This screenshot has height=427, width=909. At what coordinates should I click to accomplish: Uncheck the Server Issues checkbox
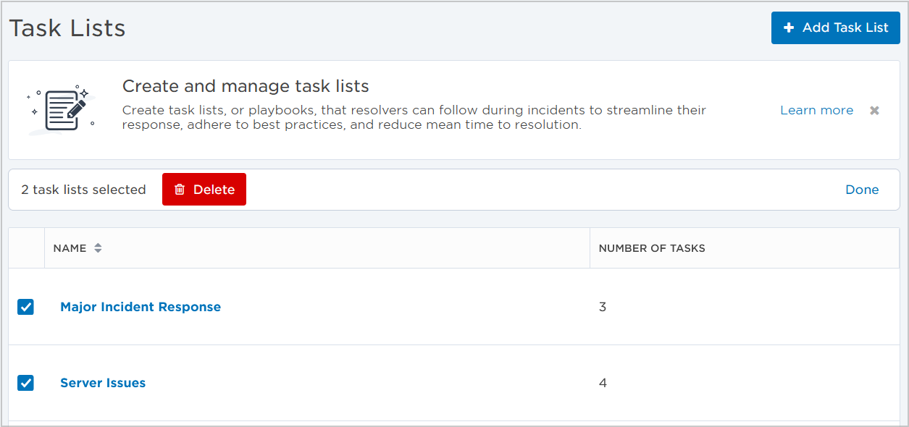tap(25, 383)
